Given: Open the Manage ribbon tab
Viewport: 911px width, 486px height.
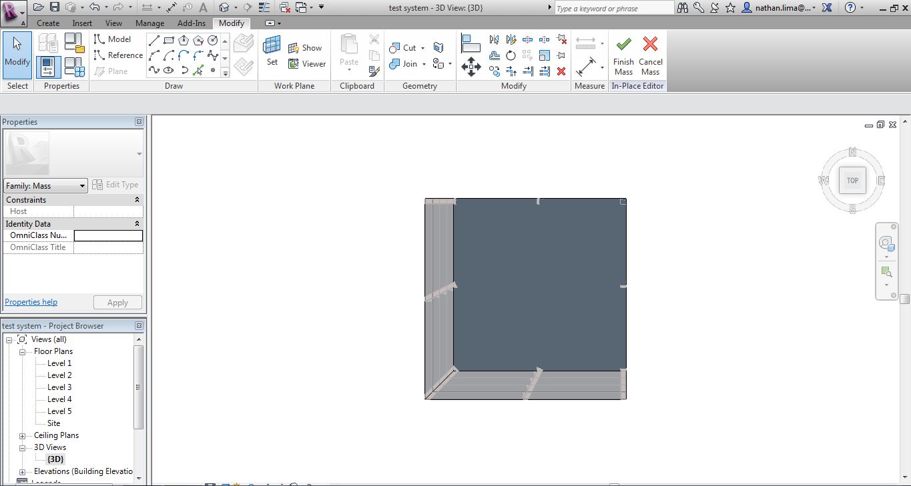Looking at the screenshot, I should pos(149,23).
